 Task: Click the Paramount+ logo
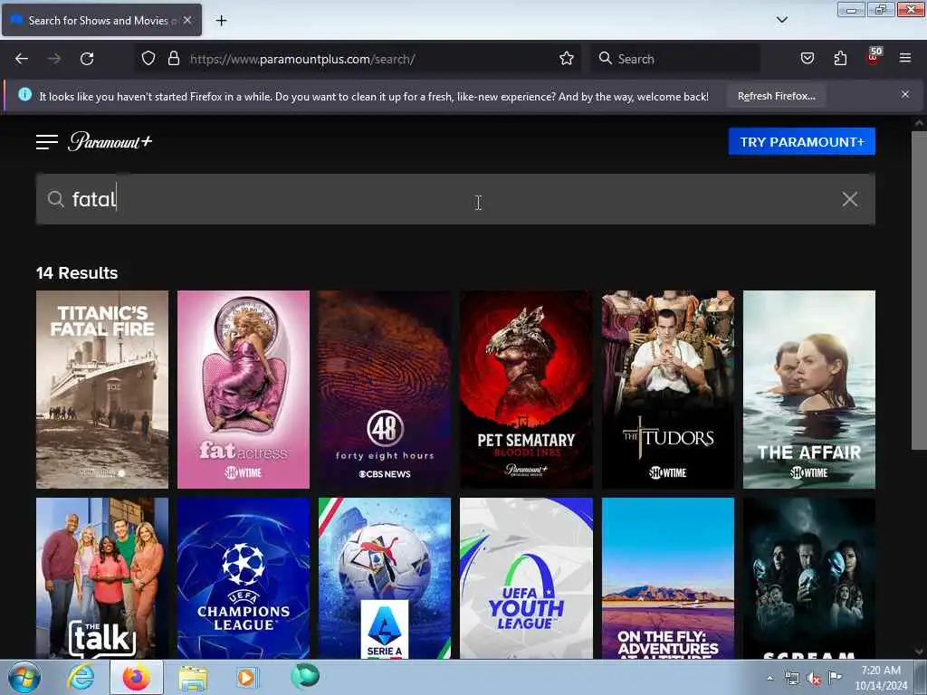coord(110,142)
